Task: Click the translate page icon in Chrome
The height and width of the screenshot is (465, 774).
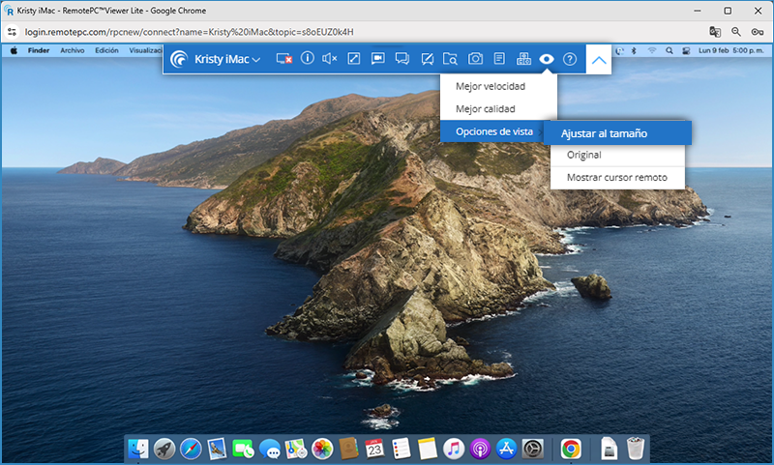Action: coord(715,32)
